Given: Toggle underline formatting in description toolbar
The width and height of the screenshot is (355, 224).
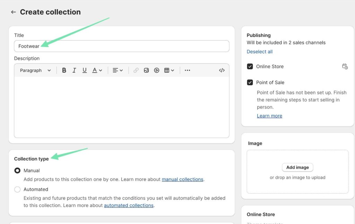Looking at the screenshot, I should [85, 70].
